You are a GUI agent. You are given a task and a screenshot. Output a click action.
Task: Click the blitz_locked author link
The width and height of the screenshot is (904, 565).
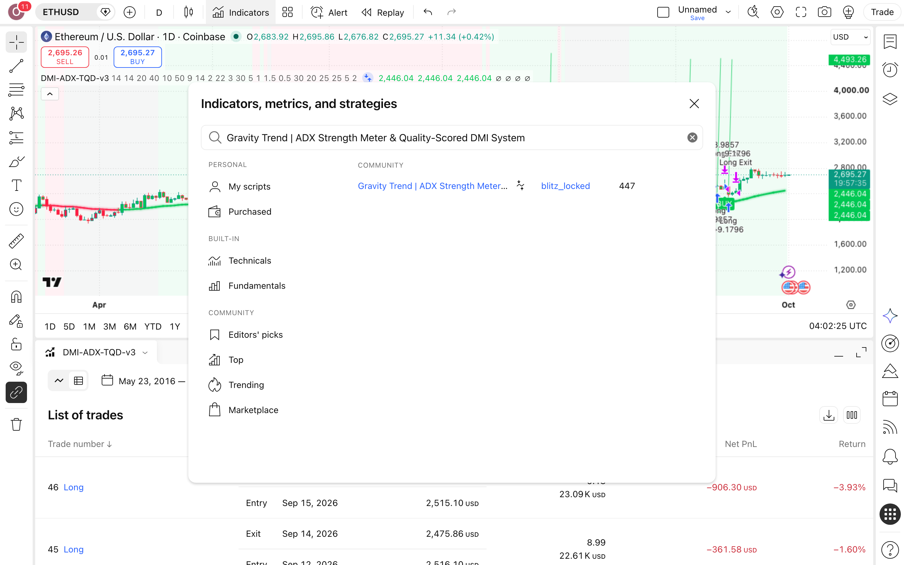[x=565, y=186]
